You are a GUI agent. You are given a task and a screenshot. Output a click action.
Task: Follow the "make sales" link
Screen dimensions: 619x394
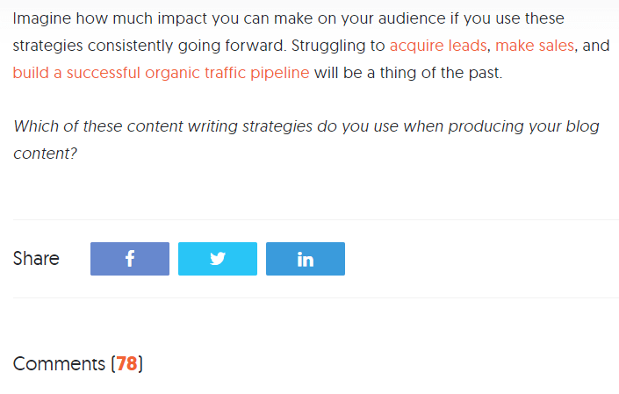535,46
